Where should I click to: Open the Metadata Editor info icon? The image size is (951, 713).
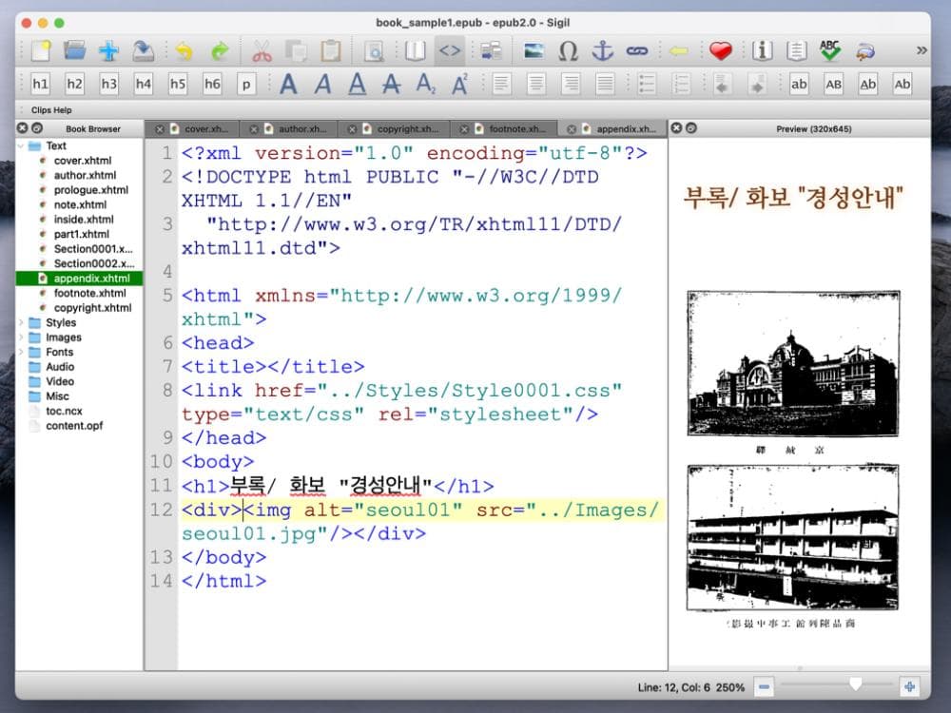(763, 51)
